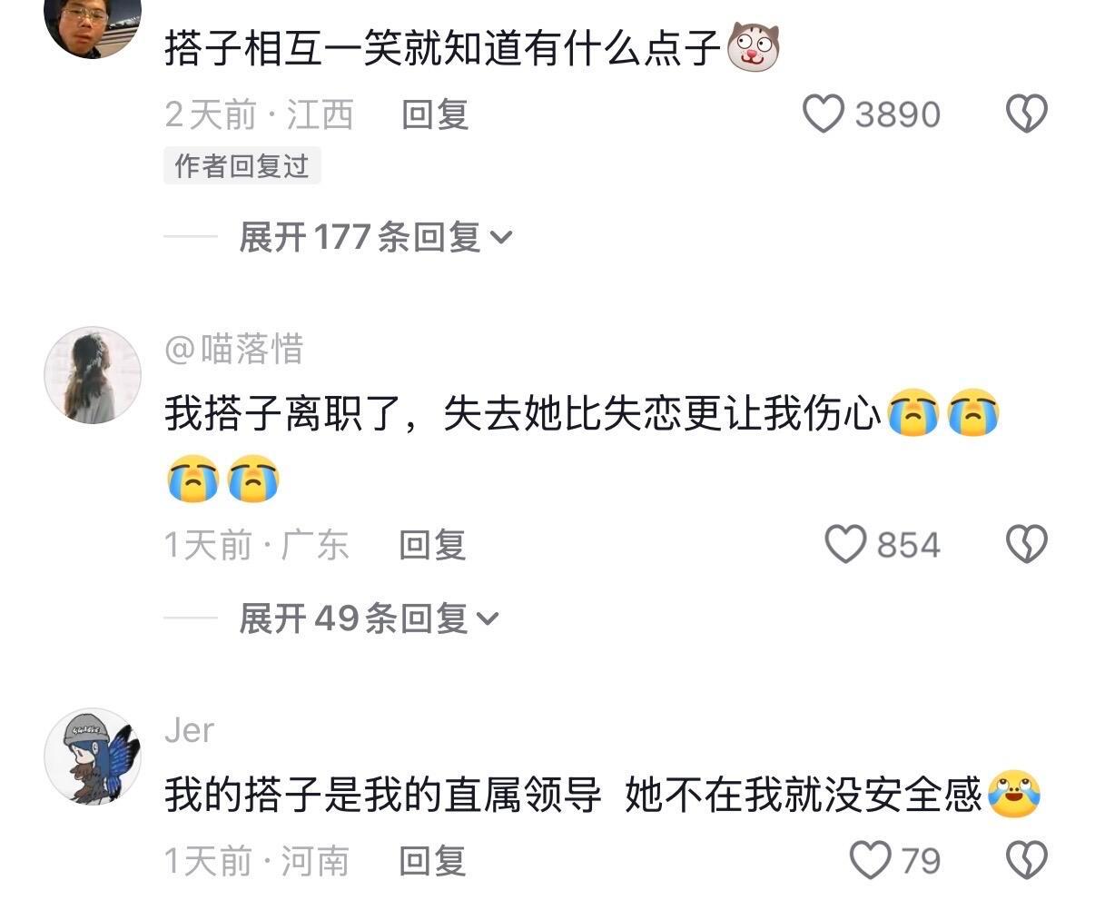The image size is (1095, 900).
Task: Reply to the 江西 comment
Action: 435,115
